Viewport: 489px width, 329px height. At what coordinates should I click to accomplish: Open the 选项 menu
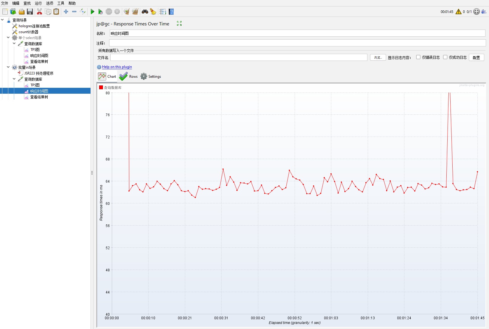tap(50, 3)
